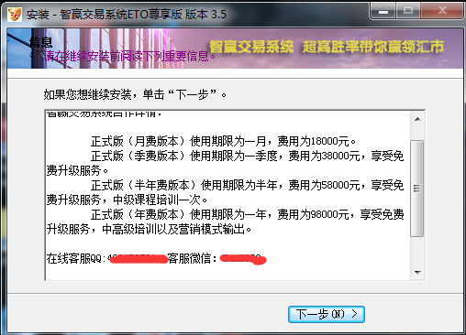The image size is (466, 335).
Task: Click the 信息 heading in the banner
Action: (x=41, y=42)
